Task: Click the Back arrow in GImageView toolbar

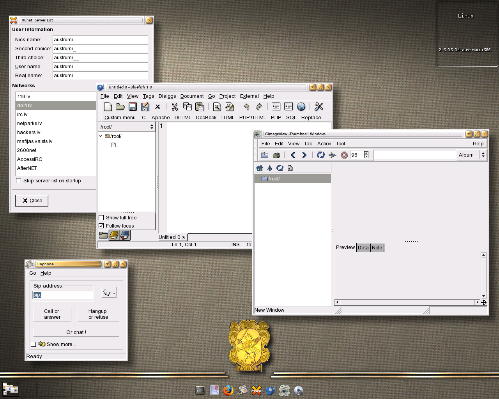Action: 293,155
